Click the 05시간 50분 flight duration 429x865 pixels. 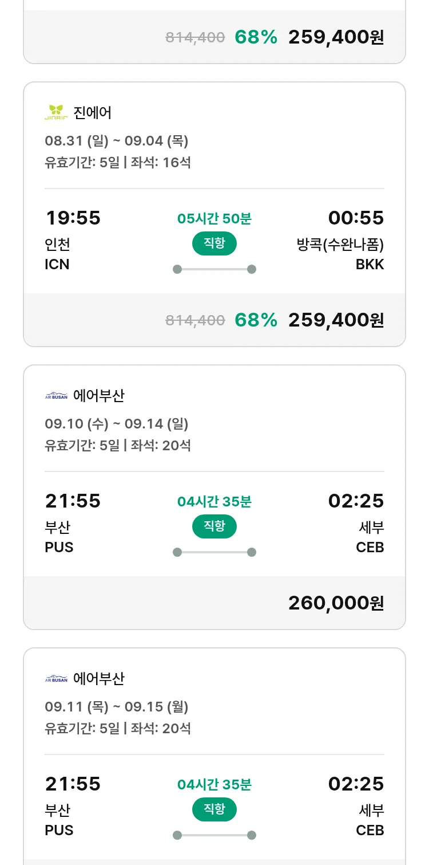(x=214, y=219)
